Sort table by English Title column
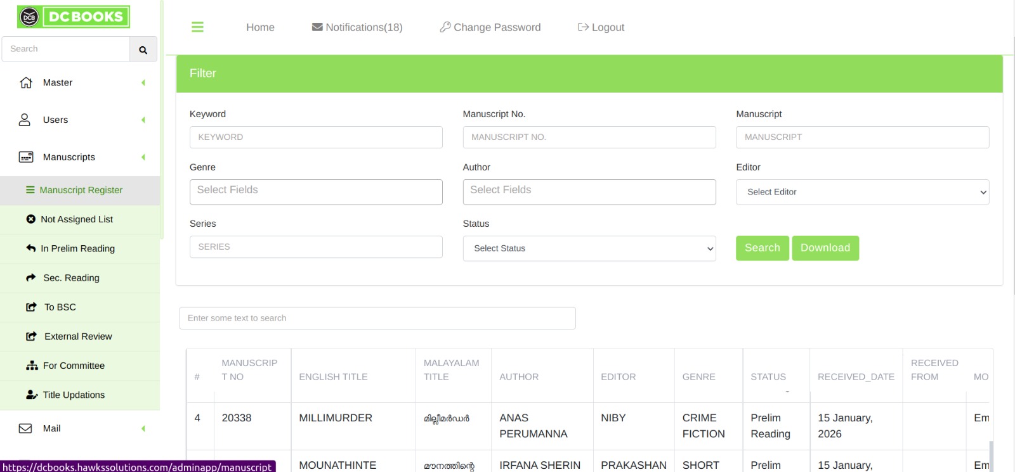Image resolution: width=1015 pixels, height=472 pixels. point(333,377)
